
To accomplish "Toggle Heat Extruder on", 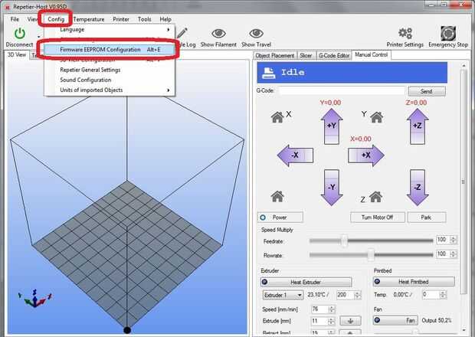I will click(x=306, y=282).
